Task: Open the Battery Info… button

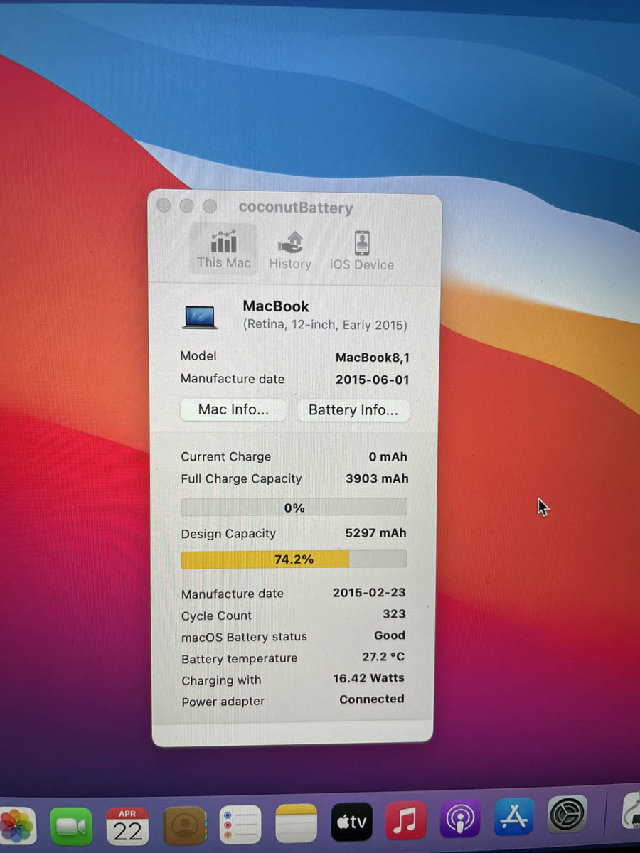Action: (353, 410)
